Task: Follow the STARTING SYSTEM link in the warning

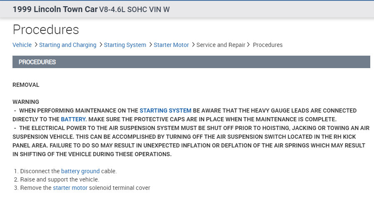Action: [x=165, y=110]
